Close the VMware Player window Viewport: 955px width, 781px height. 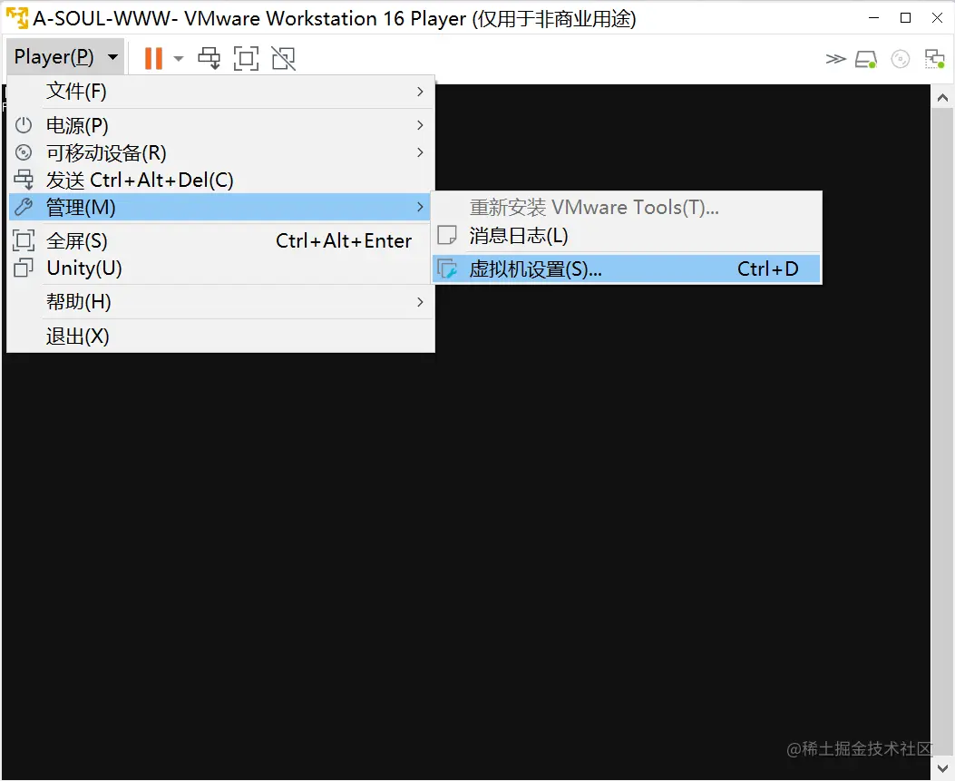tap(938, 18)
